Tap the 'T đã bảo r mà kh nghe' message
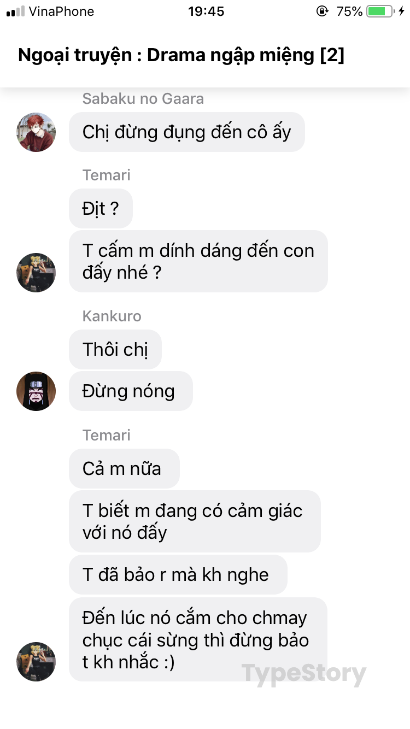The image size is (410, 729). [178, 575]
